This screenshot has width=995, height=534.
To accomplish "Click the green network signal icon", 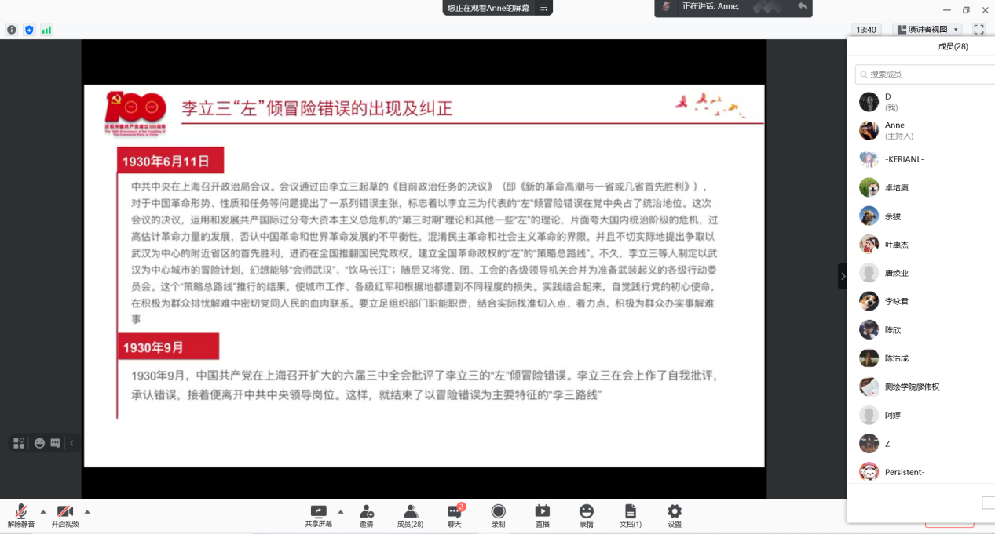I will [x=46, y=30].
